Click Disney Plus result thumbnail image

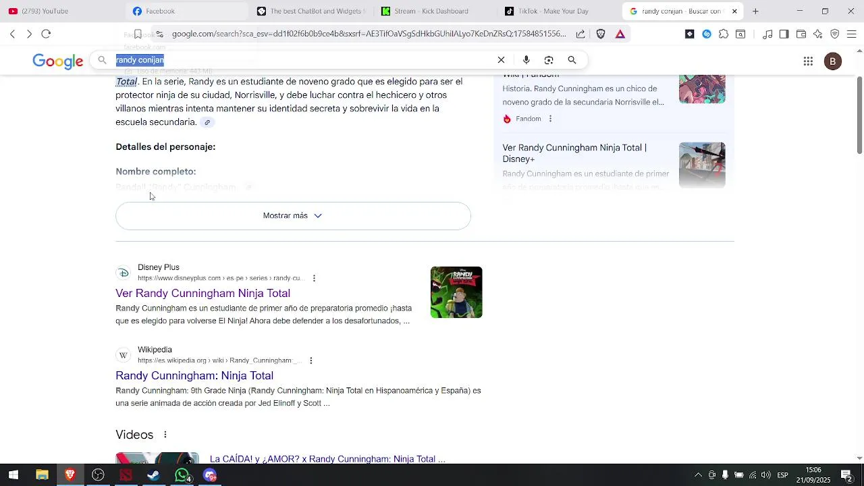(456, 292)
